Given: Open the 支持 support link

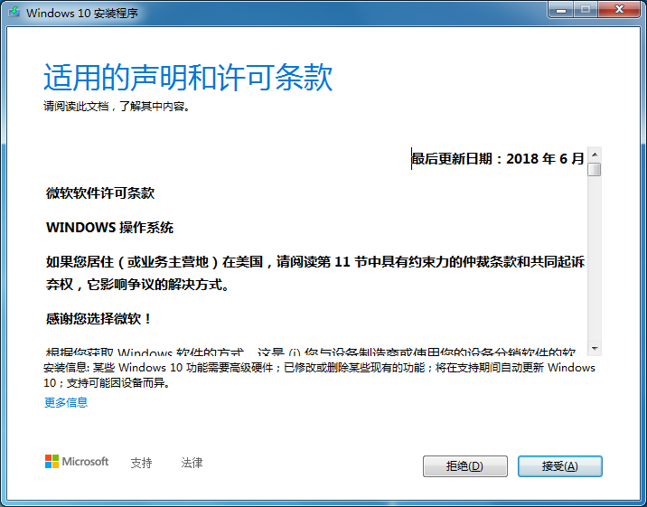Looking at the screenshot, I should tap(141, 463).
